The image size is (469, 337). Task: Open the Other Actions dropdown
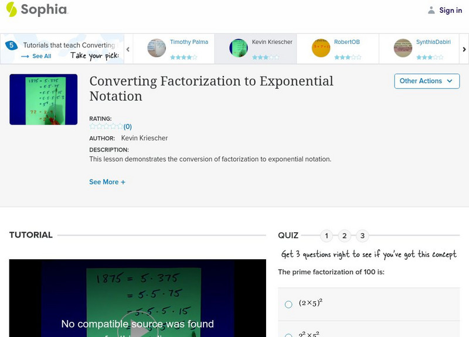tap(426, 81)
